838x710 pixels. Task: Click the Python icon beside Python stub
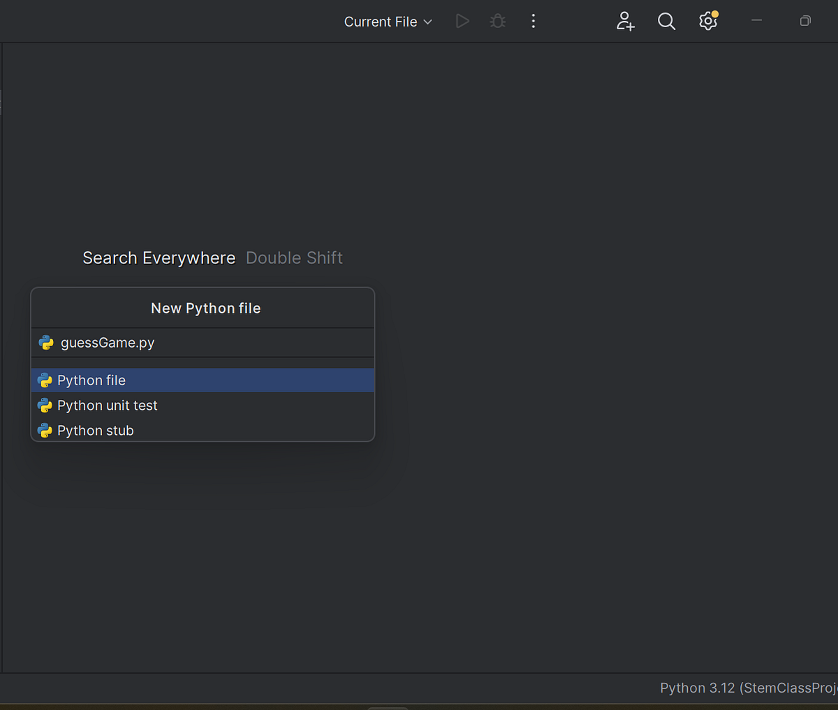coord(45,430)
